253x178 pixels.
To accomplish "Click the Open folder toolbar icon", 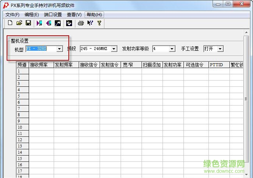I will [x=19, y=23].
